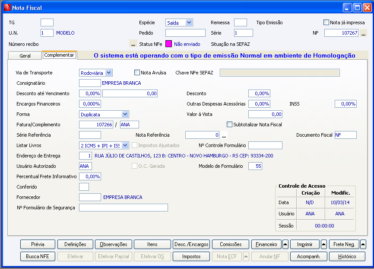This screenshot has width=374, height=269.
Task: Click the Acompanh. button
Action: pyautogui.click(x=308, y=256)
